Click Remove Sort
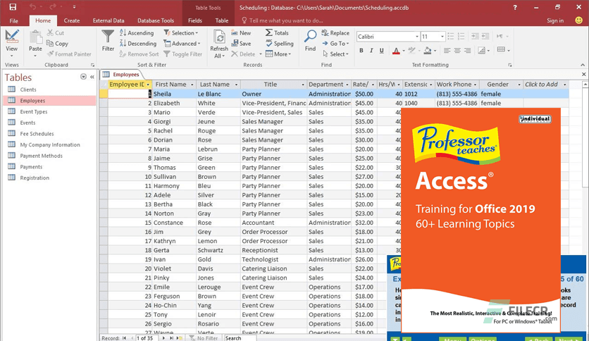This screenshot has width=589, height=341. pyautogui.click(x=139, y=54)
